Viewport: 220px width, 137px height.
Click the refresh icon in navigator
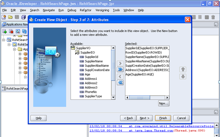click(x=24, y=31)
